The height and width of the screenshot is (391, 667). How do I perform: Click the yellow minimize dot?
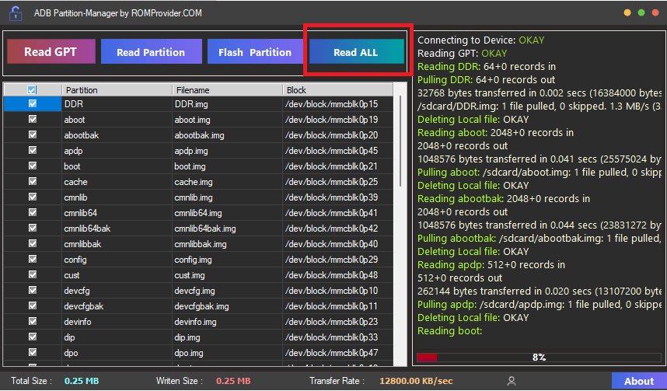point(627,12)
